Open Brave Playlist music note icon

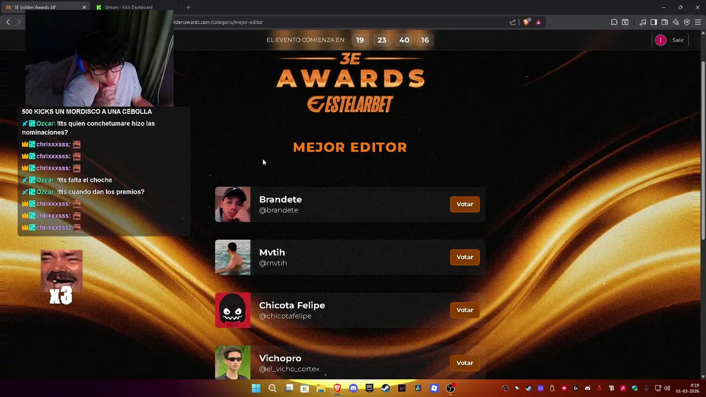[643, 22]
